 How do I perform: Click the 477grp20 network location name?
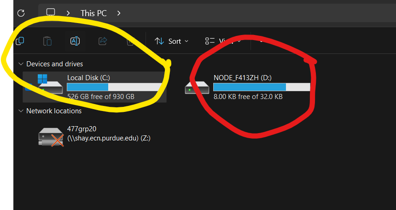pyautogui.click(x=82, y=128)
